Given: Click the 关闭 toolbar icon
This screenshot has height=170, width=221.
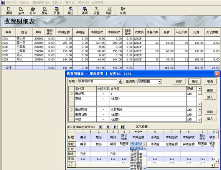Looking at the screenshot, I should (x=123, y=11).
